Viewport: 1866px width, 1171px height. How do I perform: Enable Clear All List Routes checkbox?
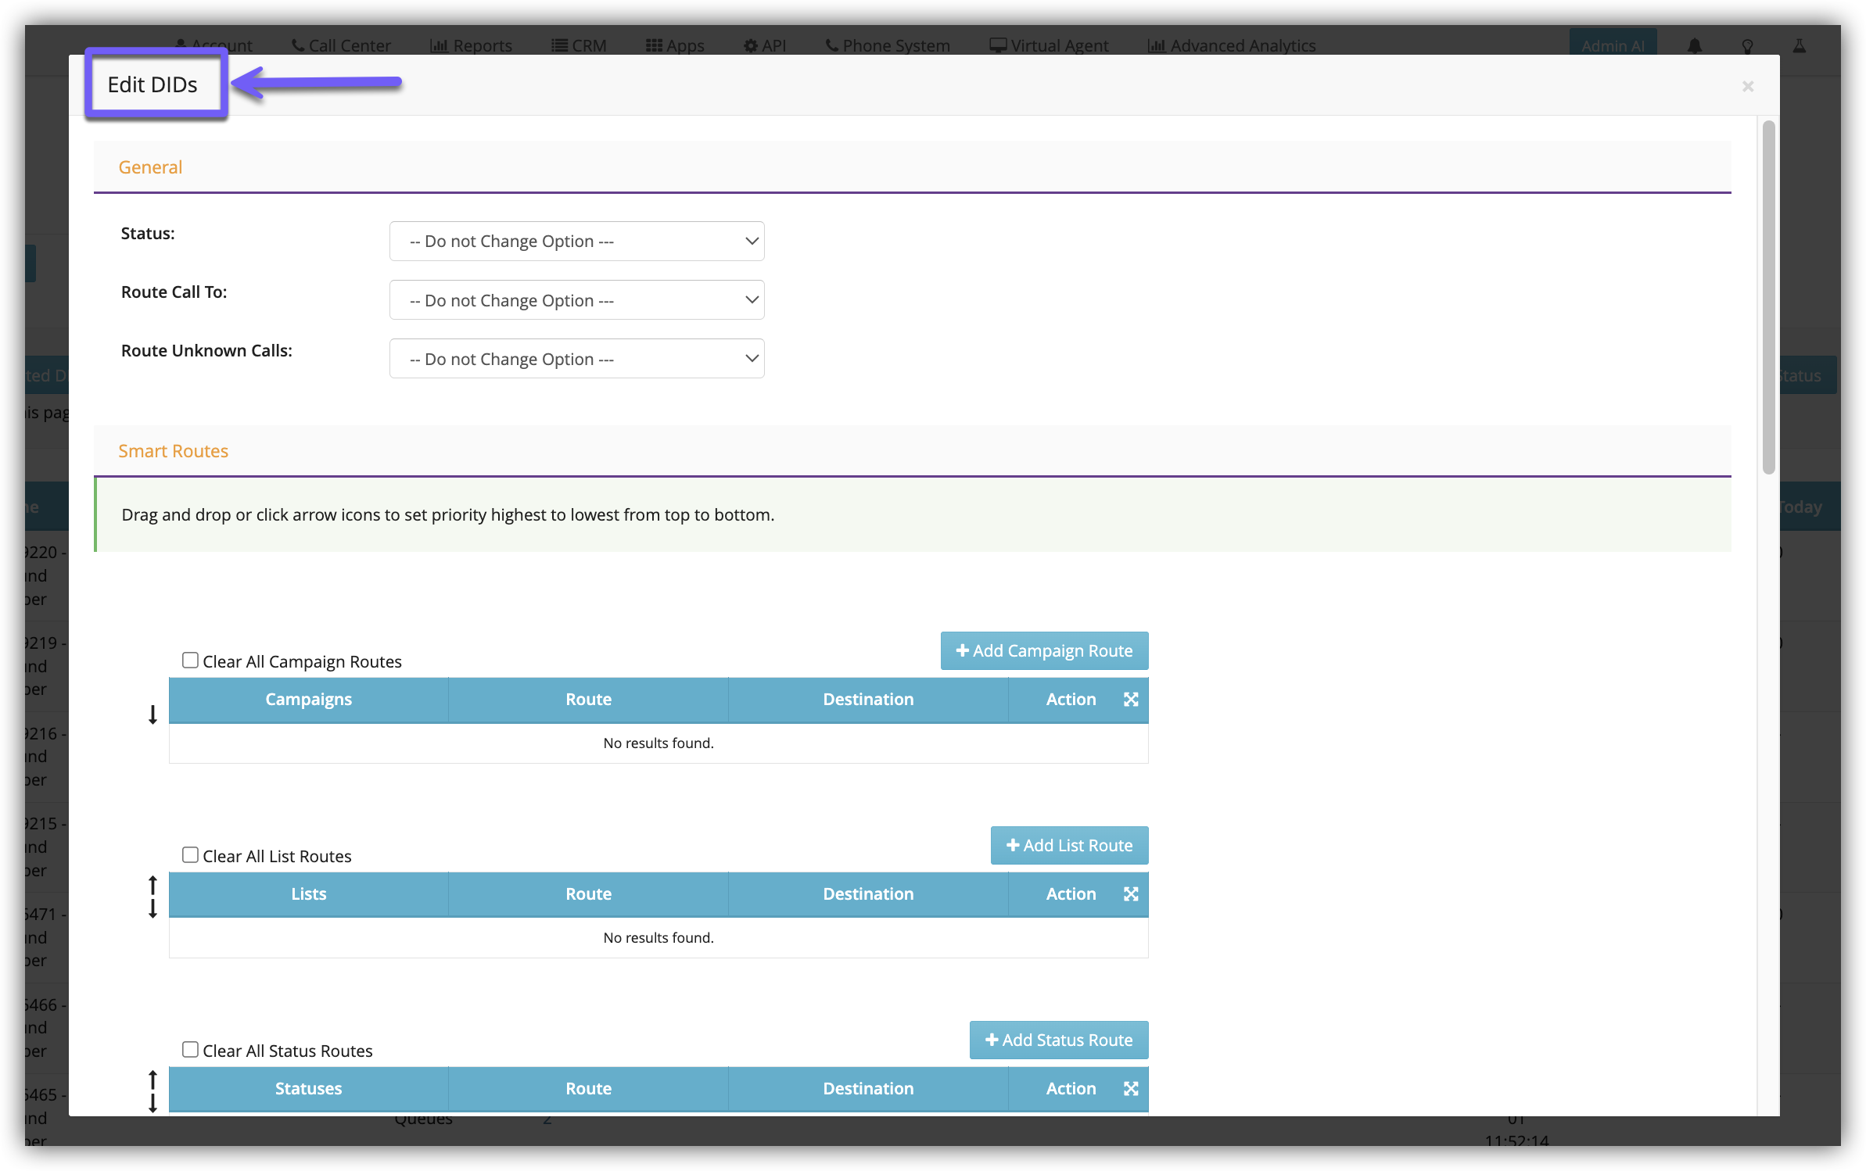190,855
